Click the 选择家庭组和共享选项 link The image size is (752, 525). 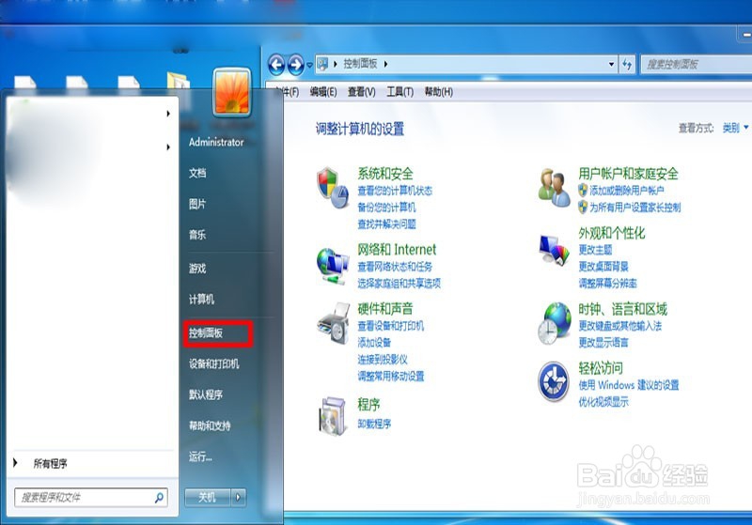tap(399, 284)
